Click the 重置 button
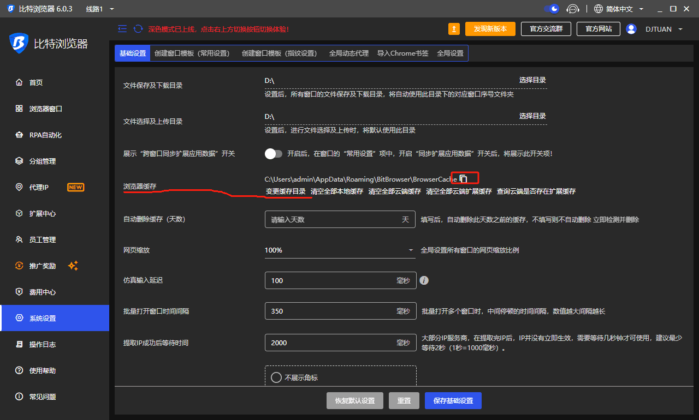Image resolution: width=699 pixels, height=420 pixels. [x=404, y=400]
